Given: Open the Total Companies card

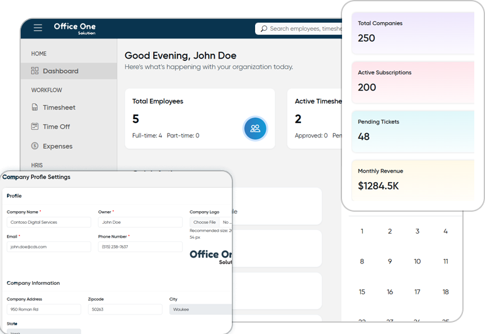Looking at the screenshot, I should point(413,32).
